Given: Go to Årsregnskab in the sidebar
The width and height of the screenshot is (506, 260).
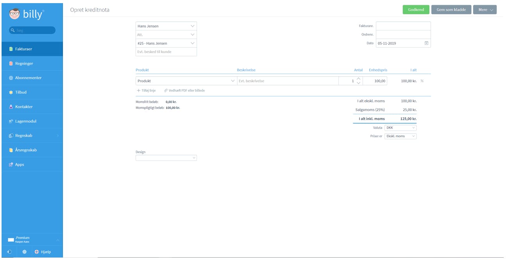Looking at the screenshot, I should [32, 150].
